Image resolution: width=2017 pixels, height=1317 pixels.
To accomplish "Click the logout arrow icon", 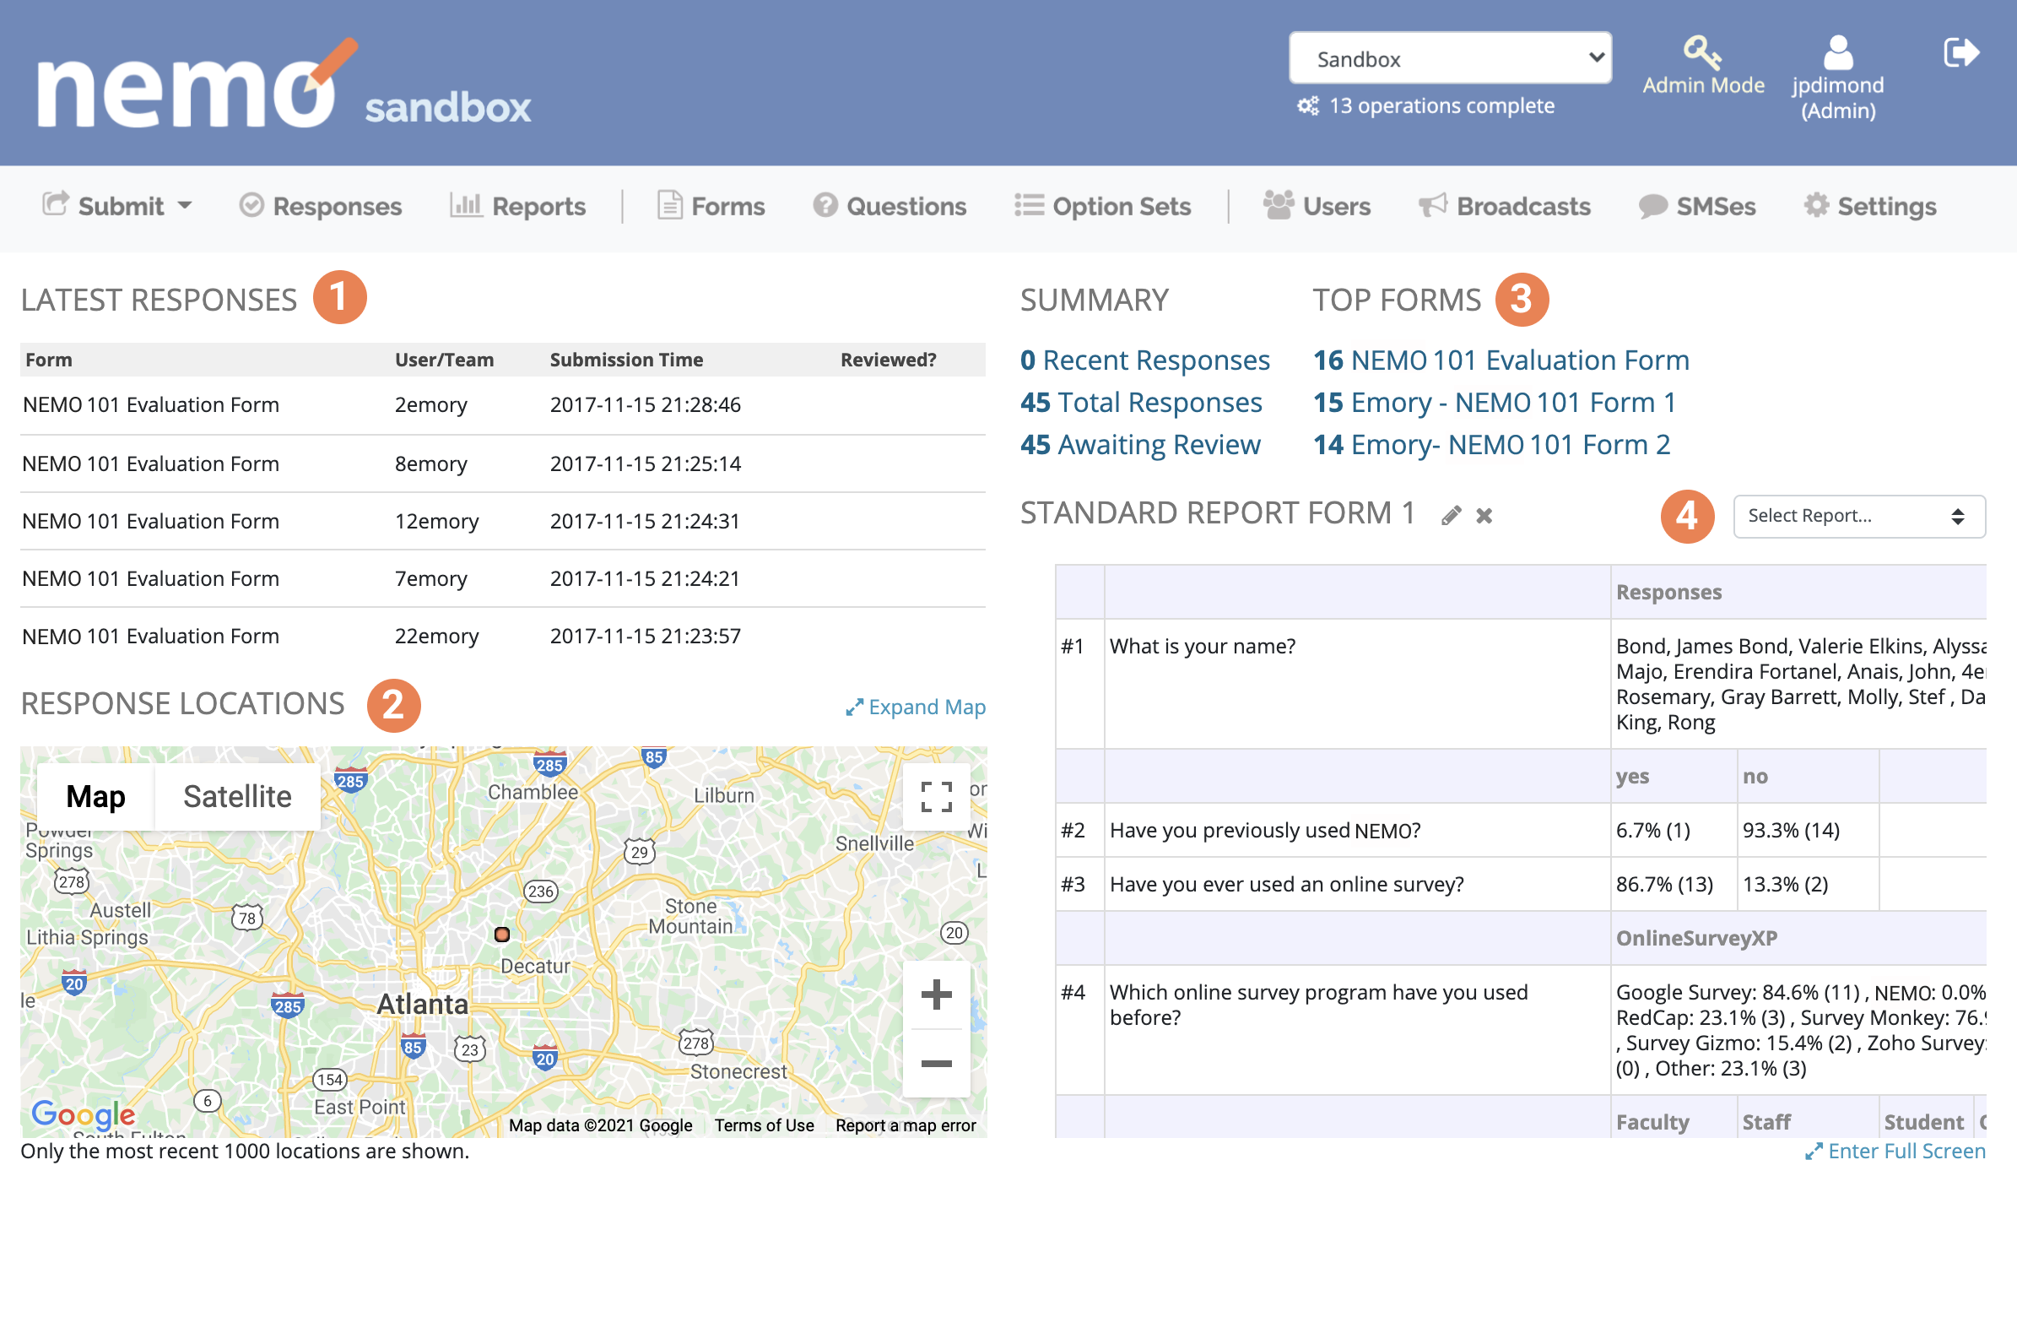I will click(1961, 52).
